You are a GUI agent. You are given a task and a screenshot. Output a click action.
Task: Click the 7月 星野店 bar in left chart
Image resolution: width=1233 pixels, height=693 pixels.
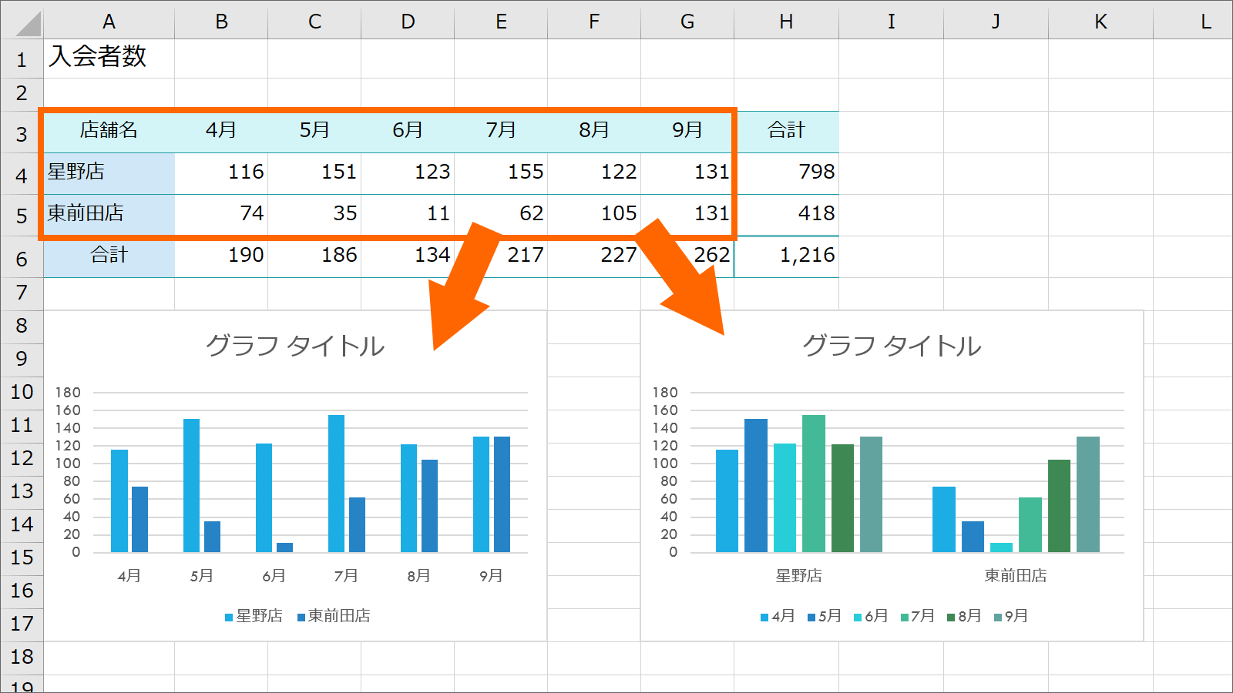(x=336, y=484)
